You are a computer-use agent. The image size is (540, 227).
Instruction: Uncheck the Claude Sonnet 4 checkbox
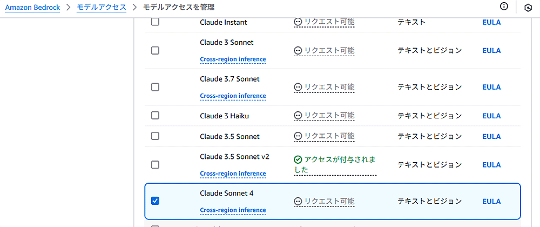(x=155, y=201)
